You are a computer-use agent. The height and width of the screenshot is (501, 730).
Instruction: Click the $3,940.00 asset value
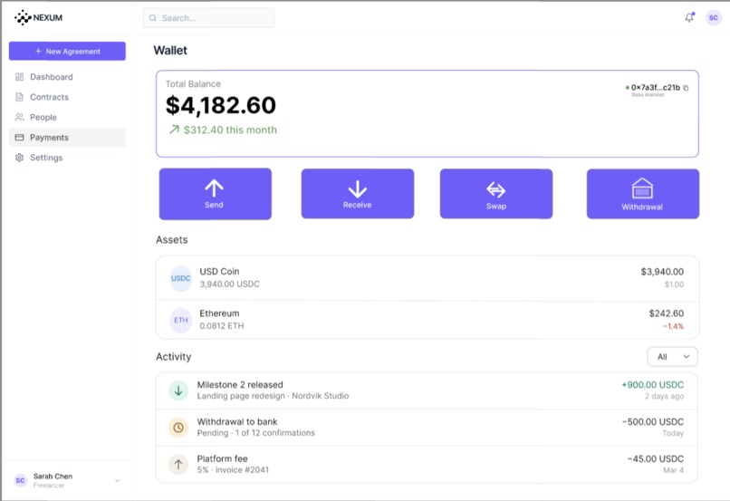pyautogui.click(x=662, y=272)
